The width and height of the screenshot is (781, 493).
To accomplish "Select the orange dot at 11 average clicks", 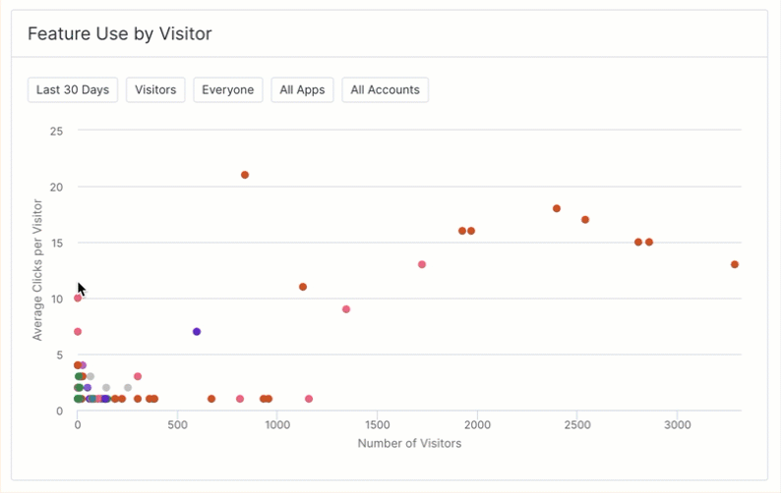I will (303, 287).
